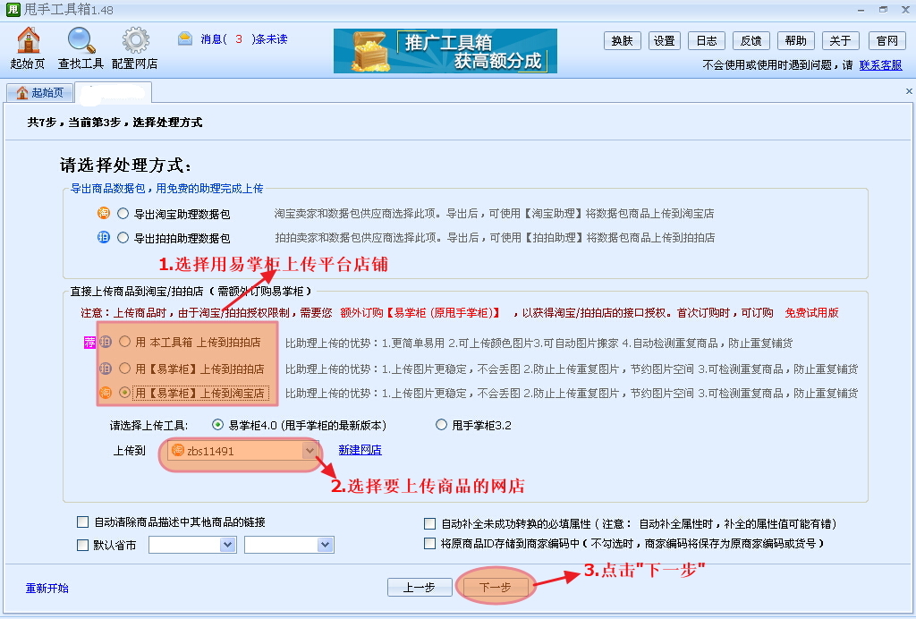Choose 用本工具箱上传到拍拍店 radio option

[x=124, y=342]
